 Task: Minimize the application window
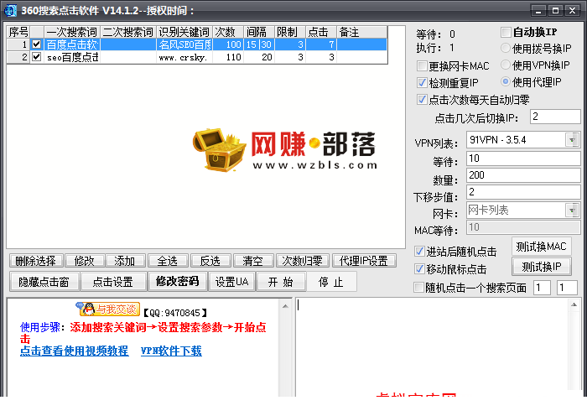tap(538, 11)
